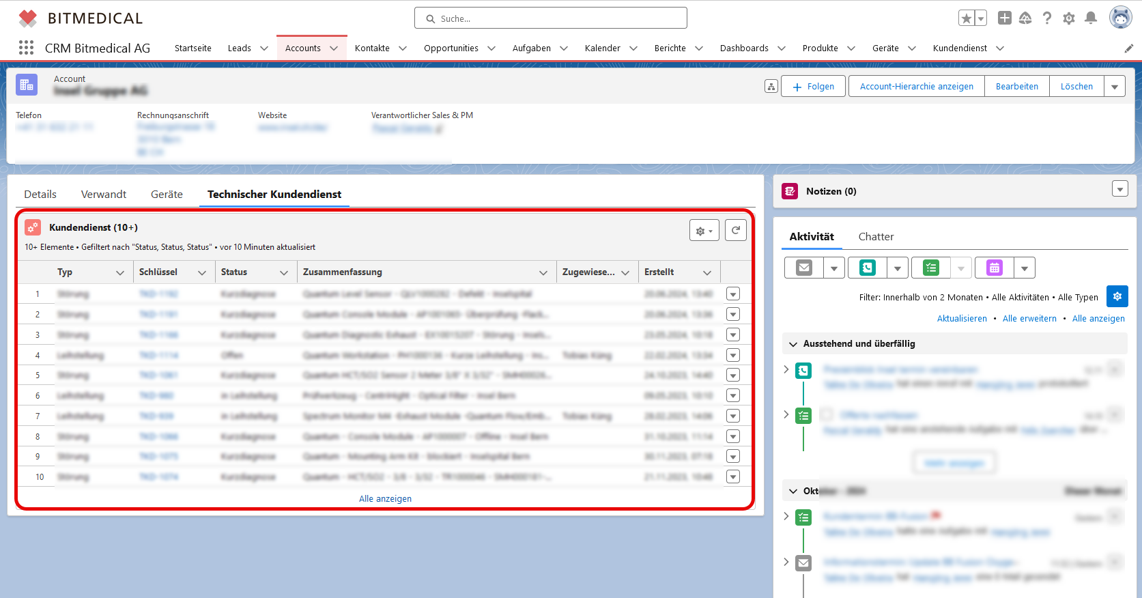Refresh the Kundendienst list

(x=735, y=231)
